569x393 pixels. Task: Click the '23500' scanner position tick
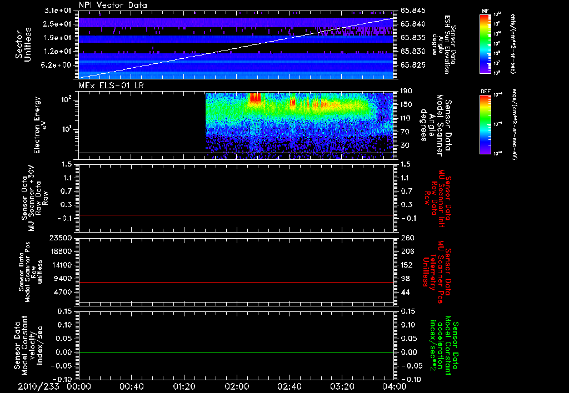61,238
